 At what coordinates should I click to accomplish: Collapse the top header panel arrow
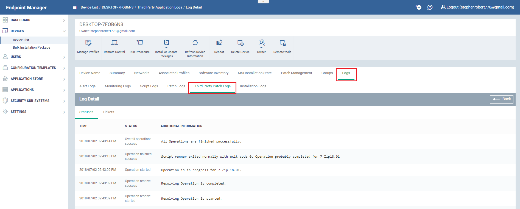point(263,2)
